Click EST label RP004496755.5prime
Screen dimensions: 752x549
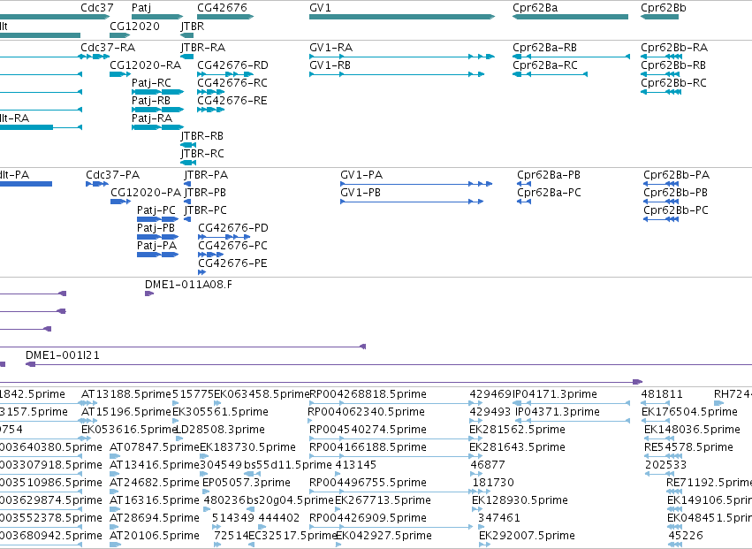click(368, 483)
